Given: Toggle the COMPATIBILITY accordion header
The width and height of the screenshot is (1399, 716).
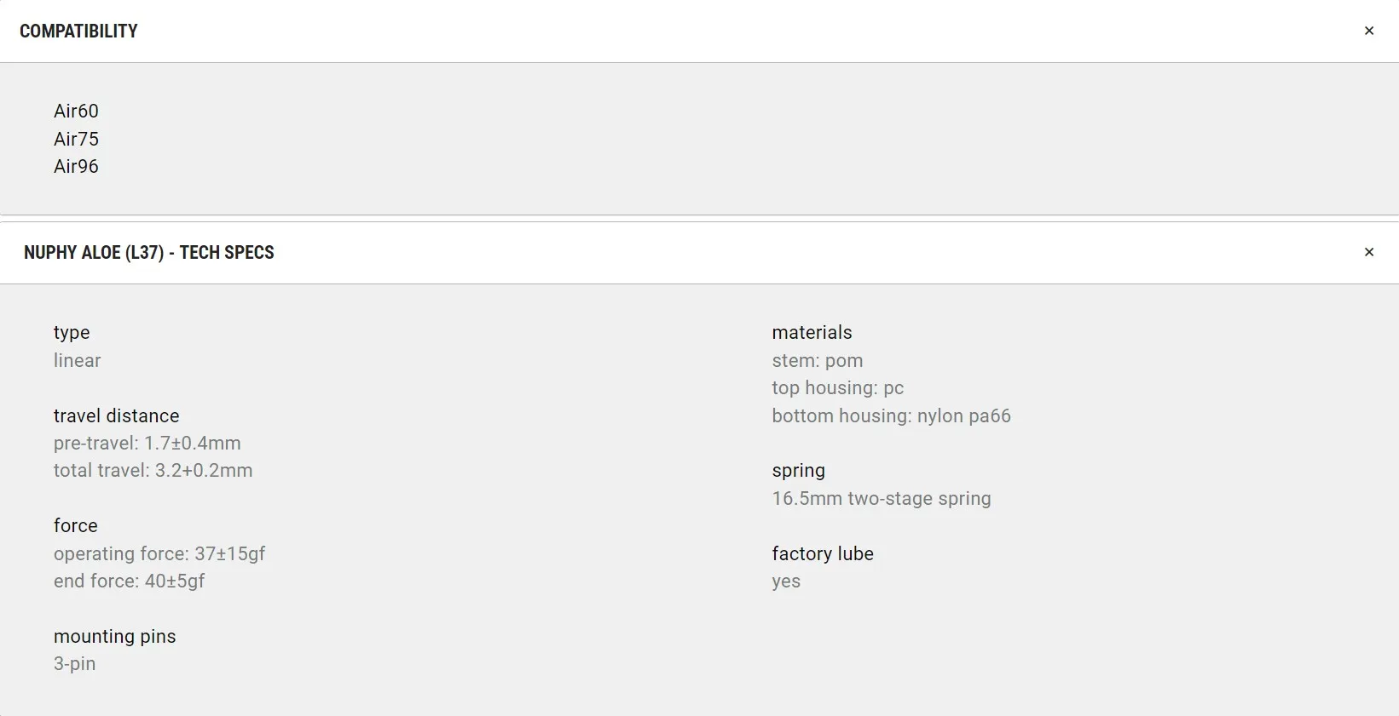Looking at the screenshot, I should click(x=78, y=32).
